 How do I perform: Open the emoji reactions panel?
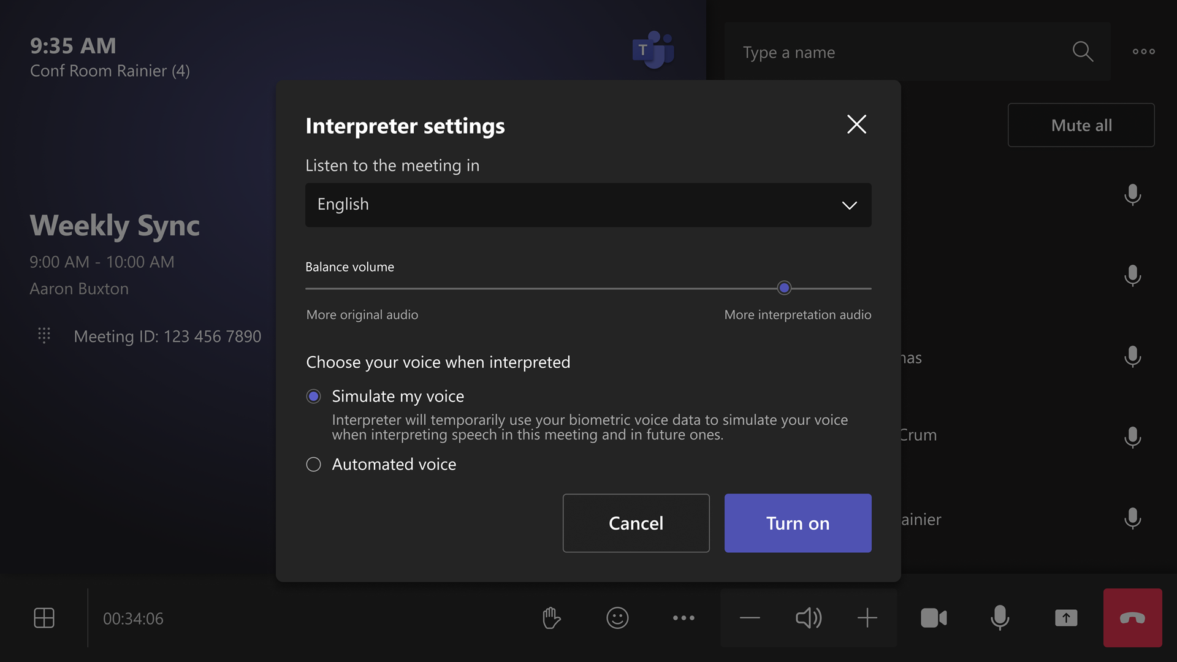click(617, 618)
